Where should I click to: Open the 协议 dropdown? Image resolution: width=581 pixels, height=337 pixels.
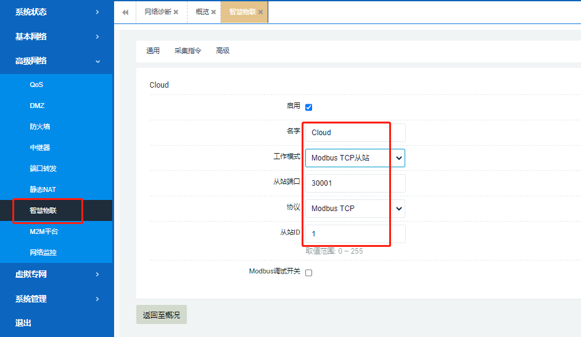355,209
